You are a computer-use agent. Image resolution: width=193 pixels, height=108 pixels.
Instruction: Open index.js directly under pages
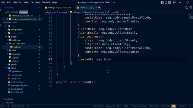pos(23,61)
